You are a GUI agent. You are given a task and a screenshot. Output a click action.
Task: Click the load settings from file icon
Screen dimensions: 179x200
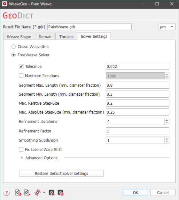pos(27,192)
